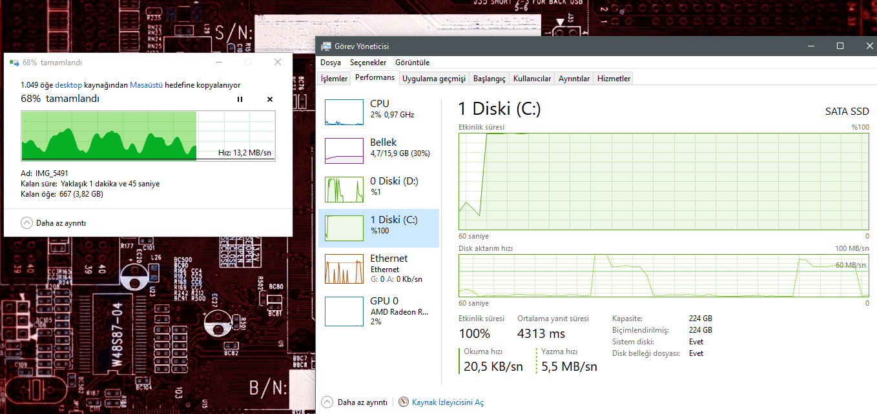Viewport: 877px width, 414px height.
Task: Pause the file copy operation
Action: point(240,99)
